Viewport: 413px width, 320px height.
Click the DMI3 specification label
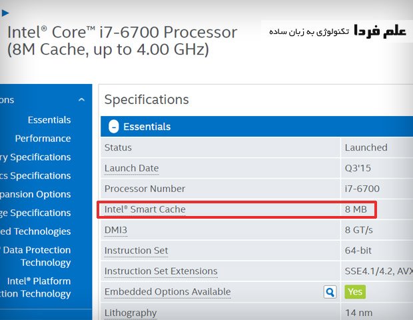coord(115,230)
